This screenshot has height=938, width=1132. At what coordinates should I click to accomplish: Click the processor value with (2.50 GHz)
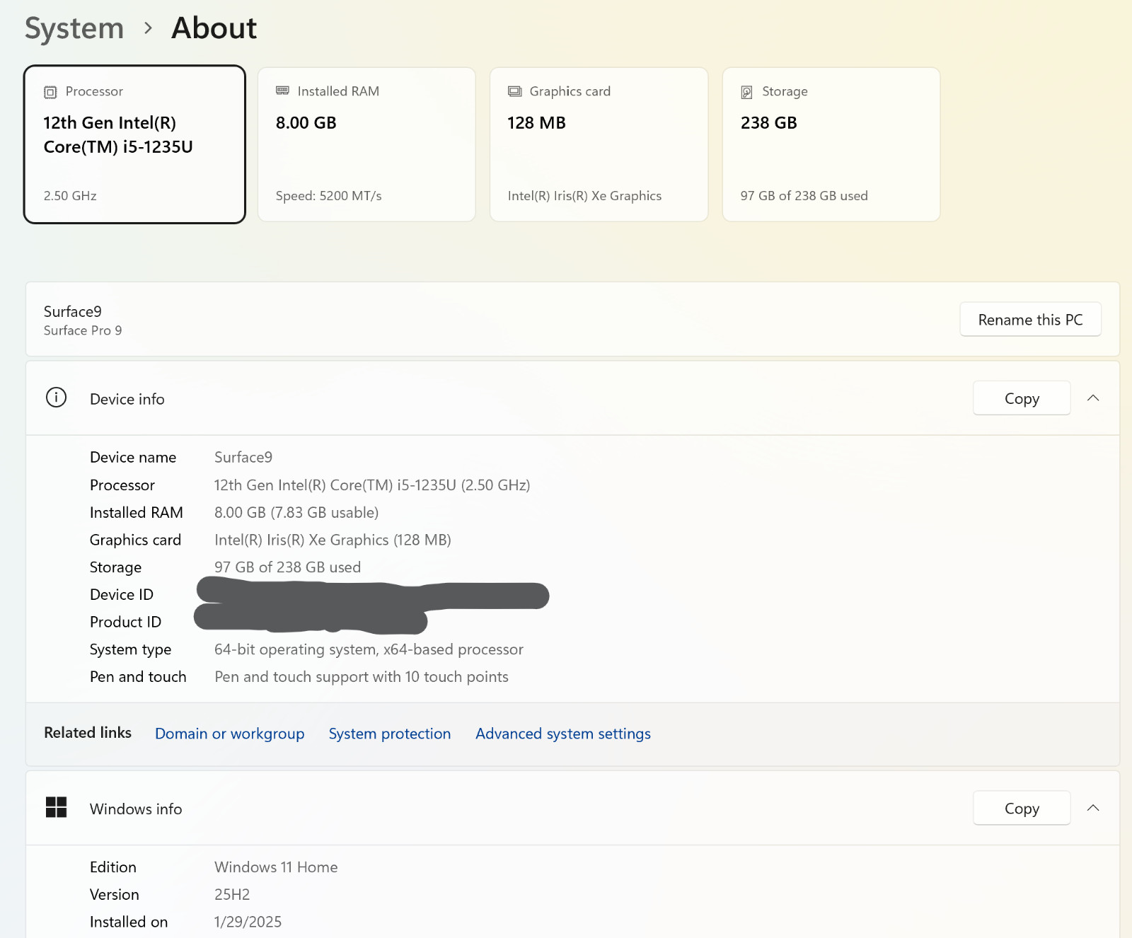[x=372, y=485]
